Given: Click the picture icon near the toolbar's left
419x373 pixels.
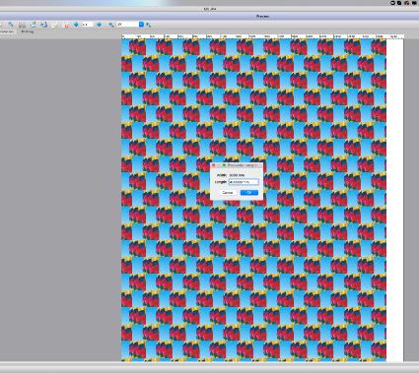Looking at the screenshot, I should pos(22,25).
